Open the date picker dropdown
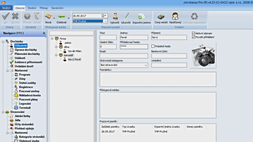The image size is (253, 142). pyautogui.click(x=104, y=16)
